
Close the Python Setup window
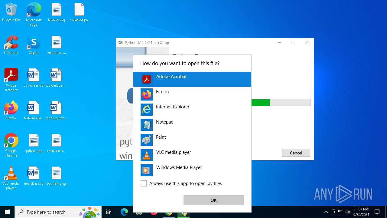tap(307, 42)
